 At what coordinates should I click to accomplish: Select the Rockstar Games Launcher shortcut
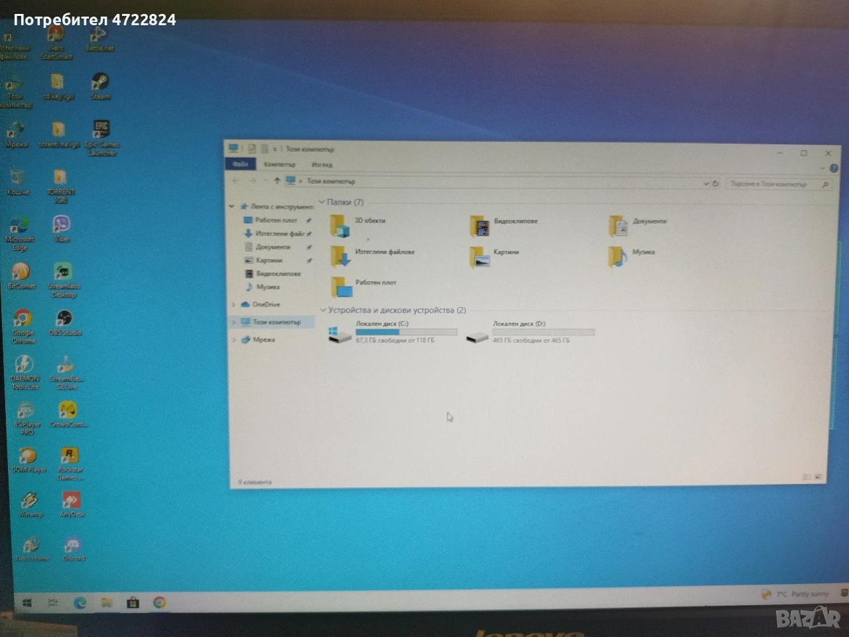click(x=70, y=463)
